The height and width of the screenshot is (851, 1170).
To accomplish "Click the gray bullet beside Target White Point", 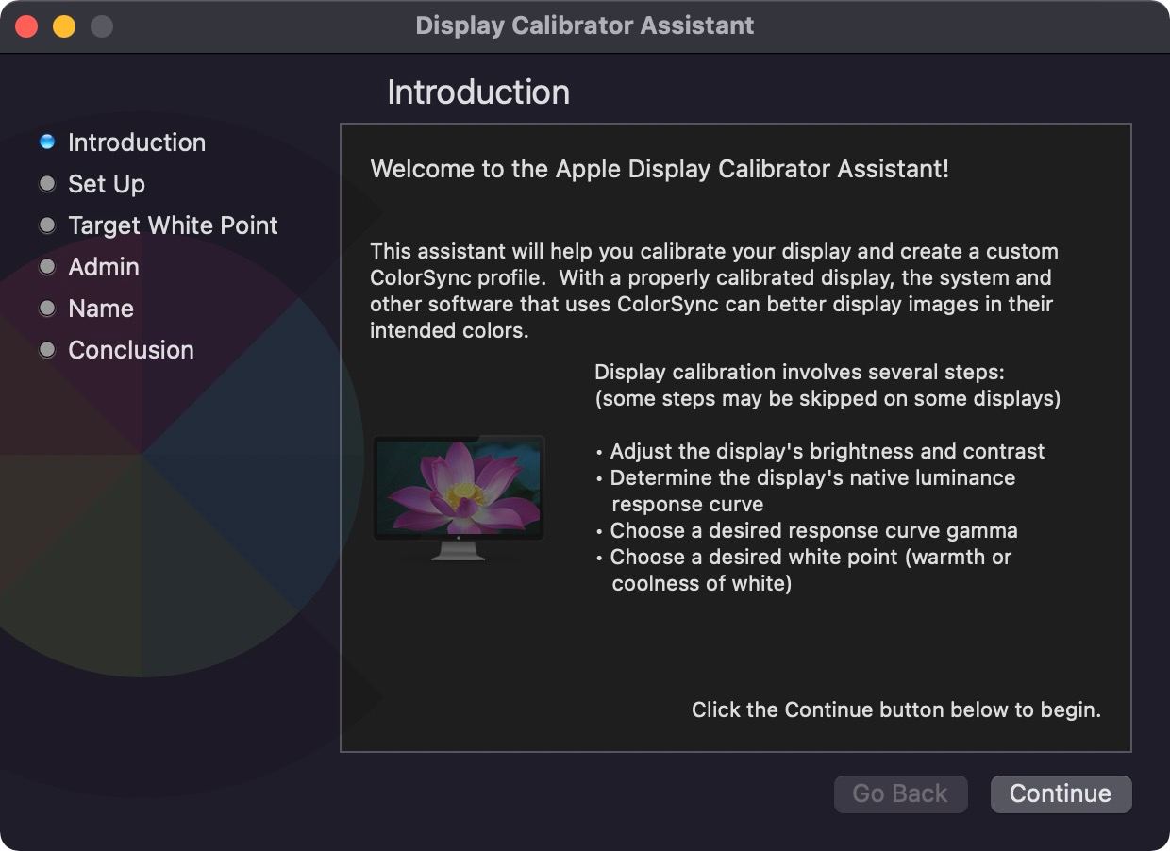I will 47,225.
